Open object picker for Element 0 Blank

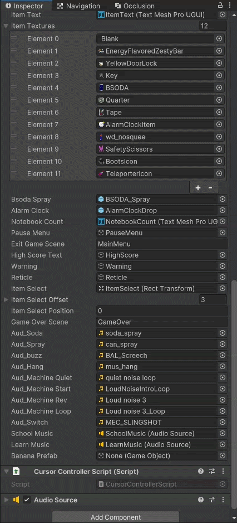[219, 38]
